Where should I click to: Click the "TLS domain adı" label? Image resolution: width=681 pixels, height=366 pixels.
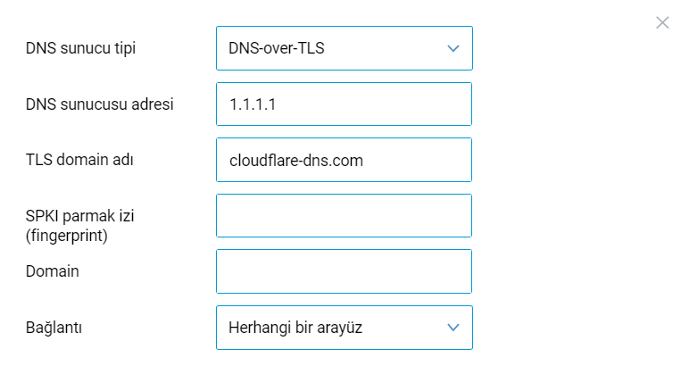(x=86, y=160)
